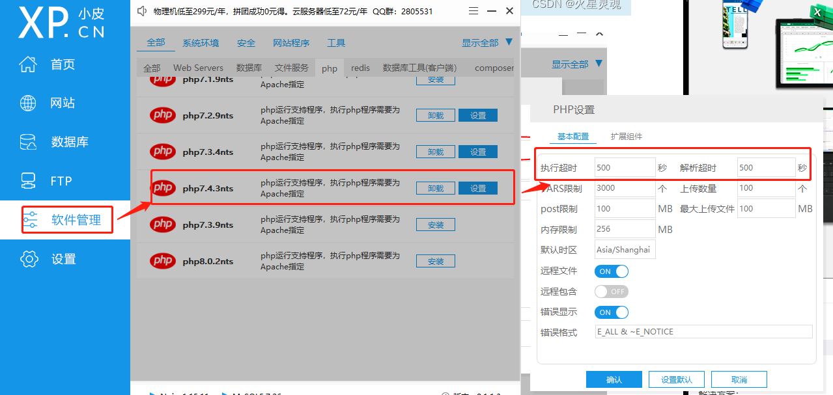833x395 pixels.
Task: Minimize the phpstudy window
Action: pos(492,11)
